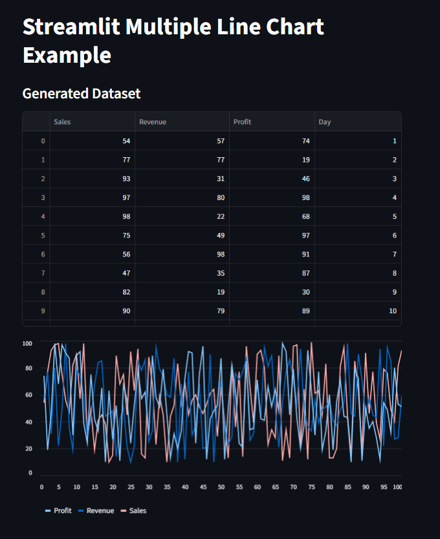Screen dimensions: 440x539
Task: Click the Day column header
Action: pos(358,122)
